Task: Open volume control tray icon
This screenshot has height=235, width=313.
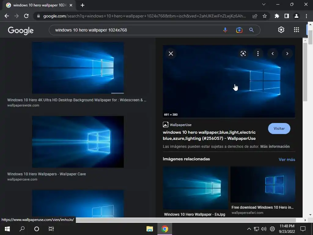Action: pyautogui.click(x=264, y=229)
